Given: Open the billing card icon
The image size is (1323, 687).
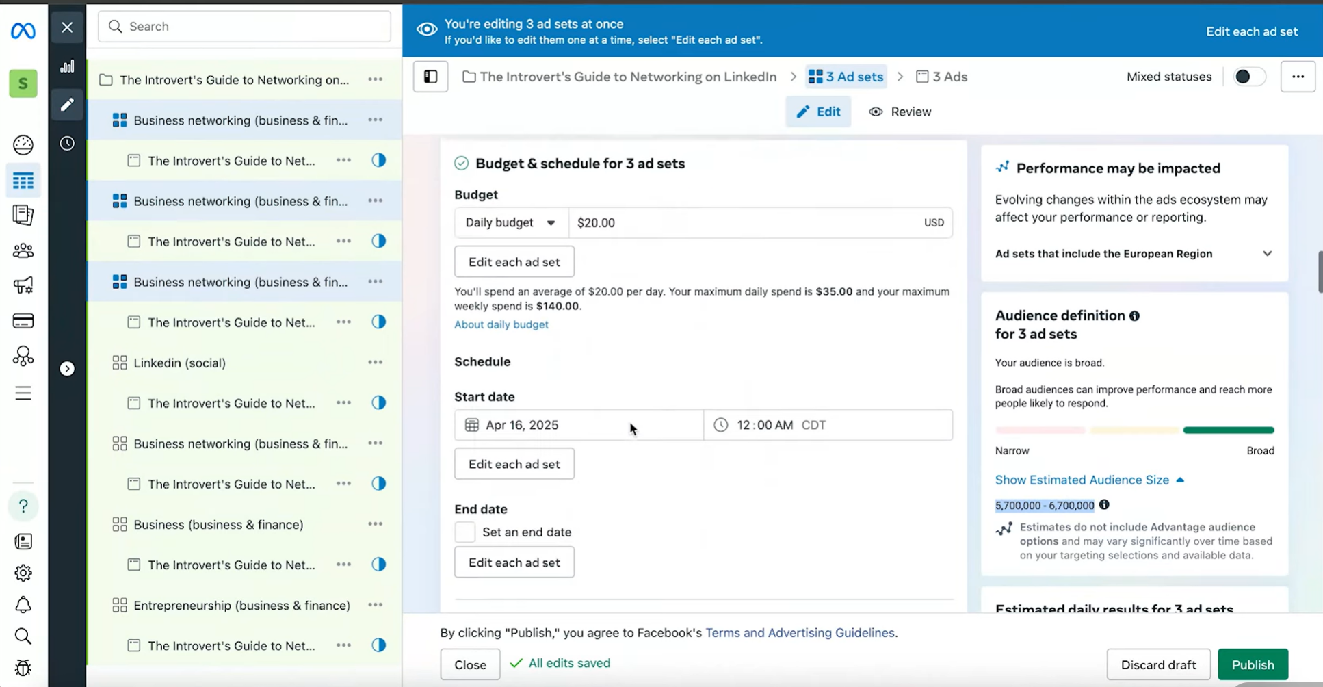Looking at the screenshot, I should point(23,321).
